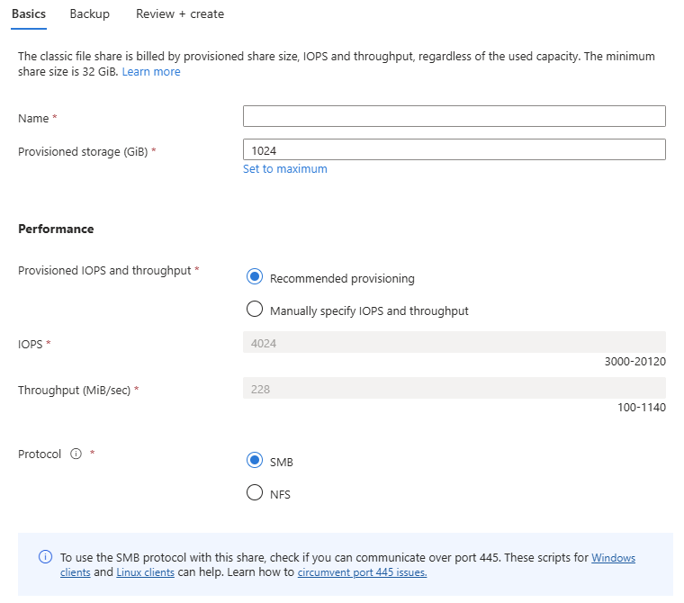Click the Provisioned IOPS and throughput label
The height and width of the screenshot is (603, 684).
[104, 271]
